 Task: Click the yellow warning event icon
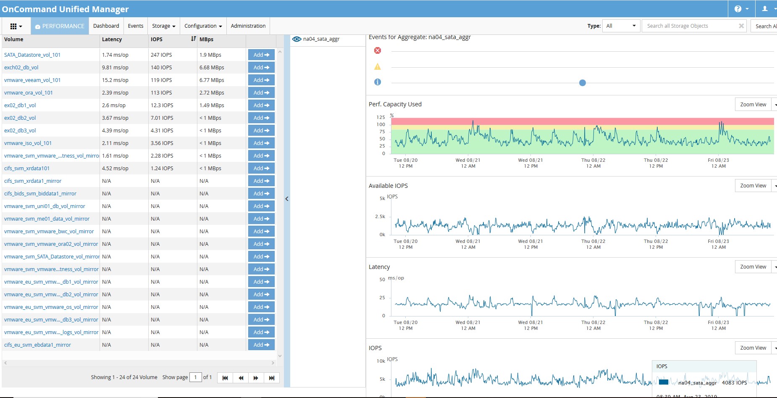[378, 66]
